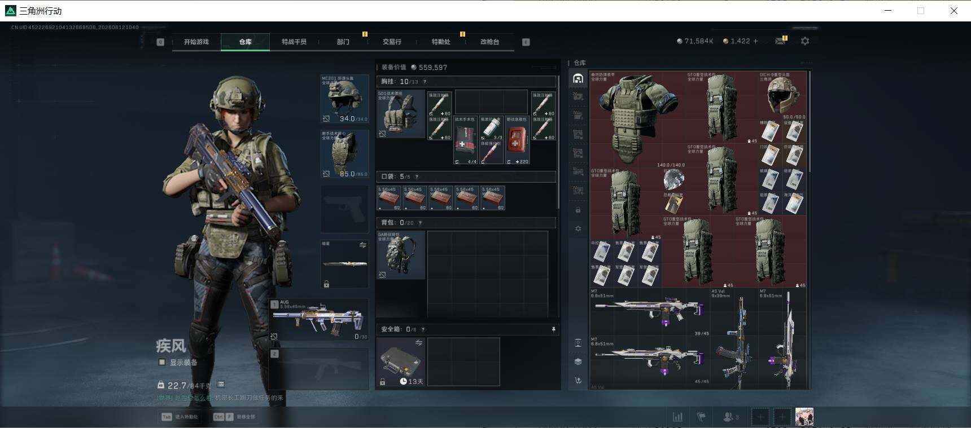The width and height of the screenshot is (971, 428).
Task: Toggle the 显示装备 checkbox
Action: coord(162,362)
